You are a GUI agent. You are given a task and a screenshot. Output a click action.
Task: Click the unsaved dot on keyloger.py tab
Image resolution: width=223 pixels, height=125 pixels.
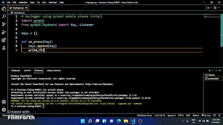click(x=26, y=8)
